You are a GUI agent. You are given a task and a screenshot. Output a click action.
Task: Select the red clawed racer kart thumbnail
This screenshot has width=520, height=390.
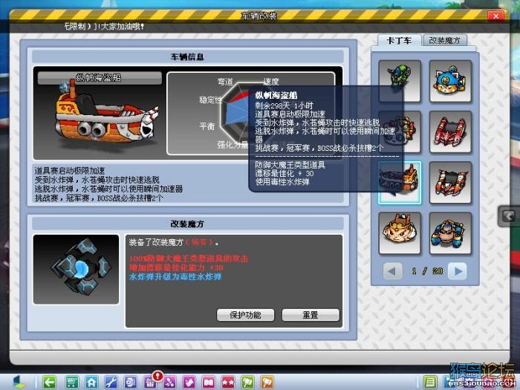coord(450,132)
